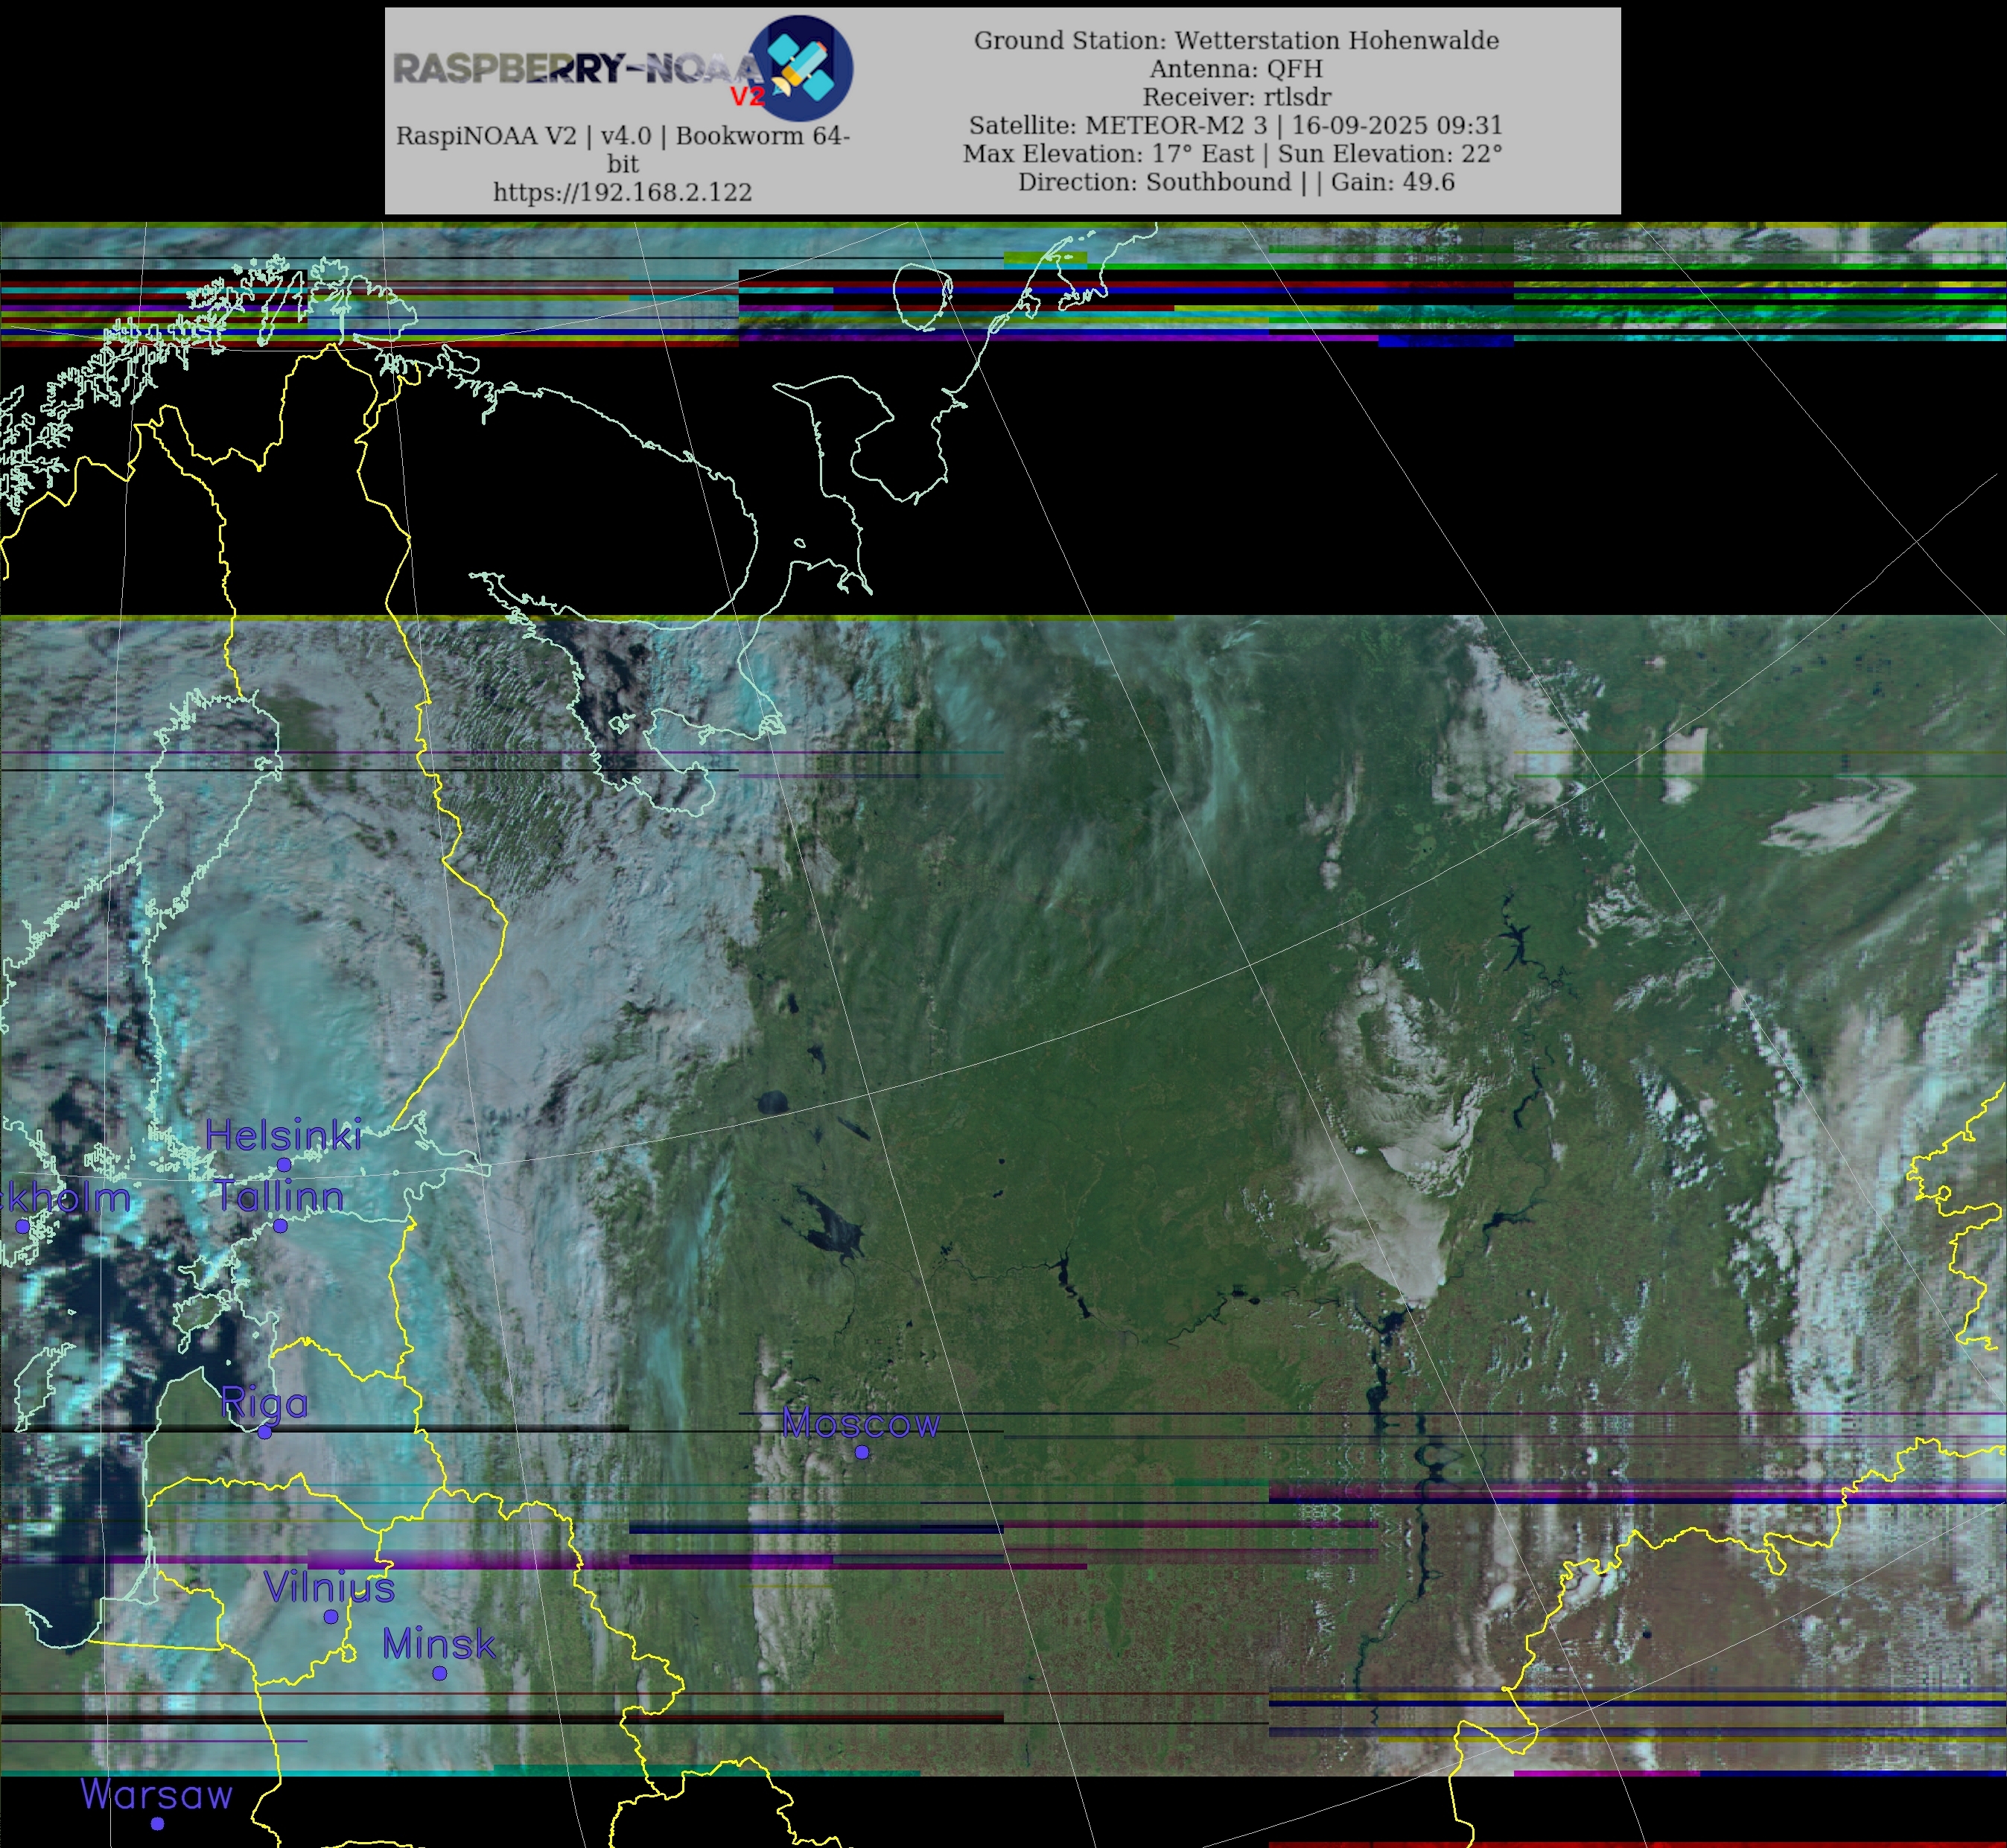Click the Vilnius city label
This screenshot has width=2007, height=1848.
pyautogui.click(x=330, y=1587)
